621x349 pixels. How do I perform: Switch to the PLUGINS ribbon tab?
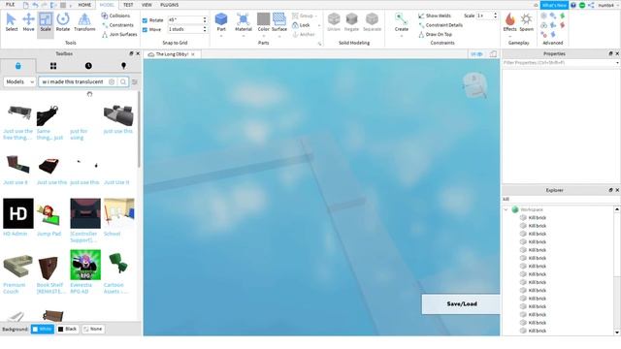pyautogui.click(x=169, y=5)
